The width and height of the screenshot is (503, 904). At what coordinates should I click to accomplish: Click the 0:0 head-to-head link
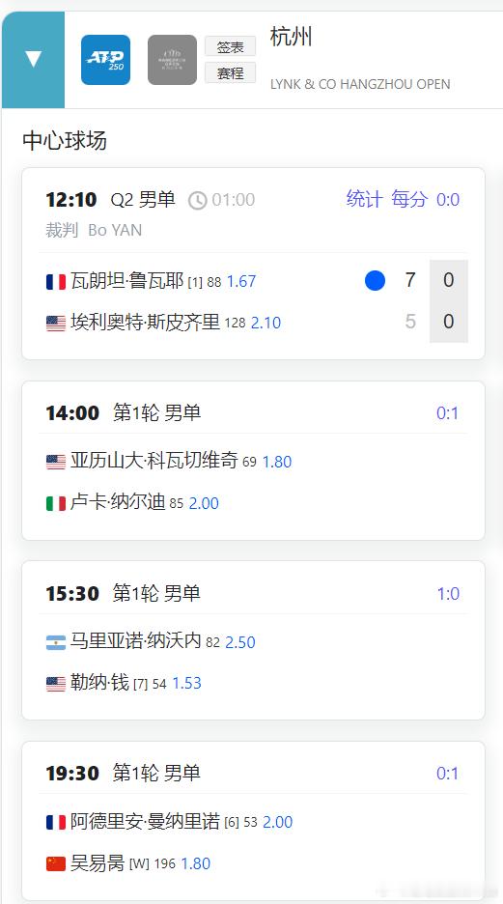click(x=448, y=200)
